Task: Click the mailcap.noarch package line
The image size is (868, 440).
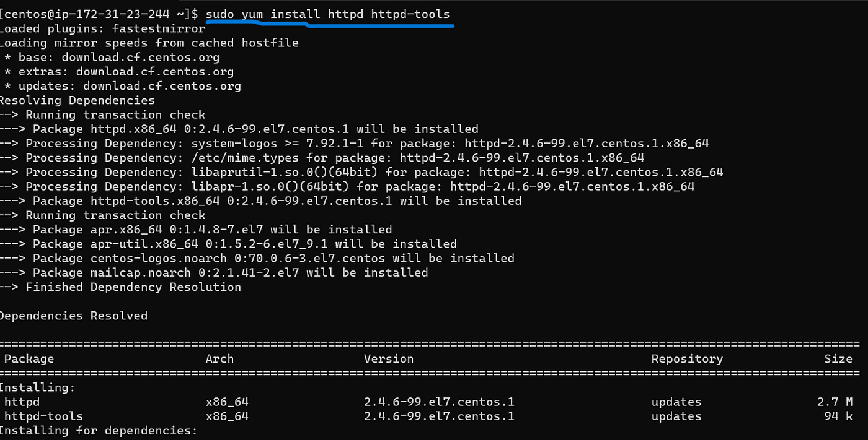Action: tap(214, 272)
